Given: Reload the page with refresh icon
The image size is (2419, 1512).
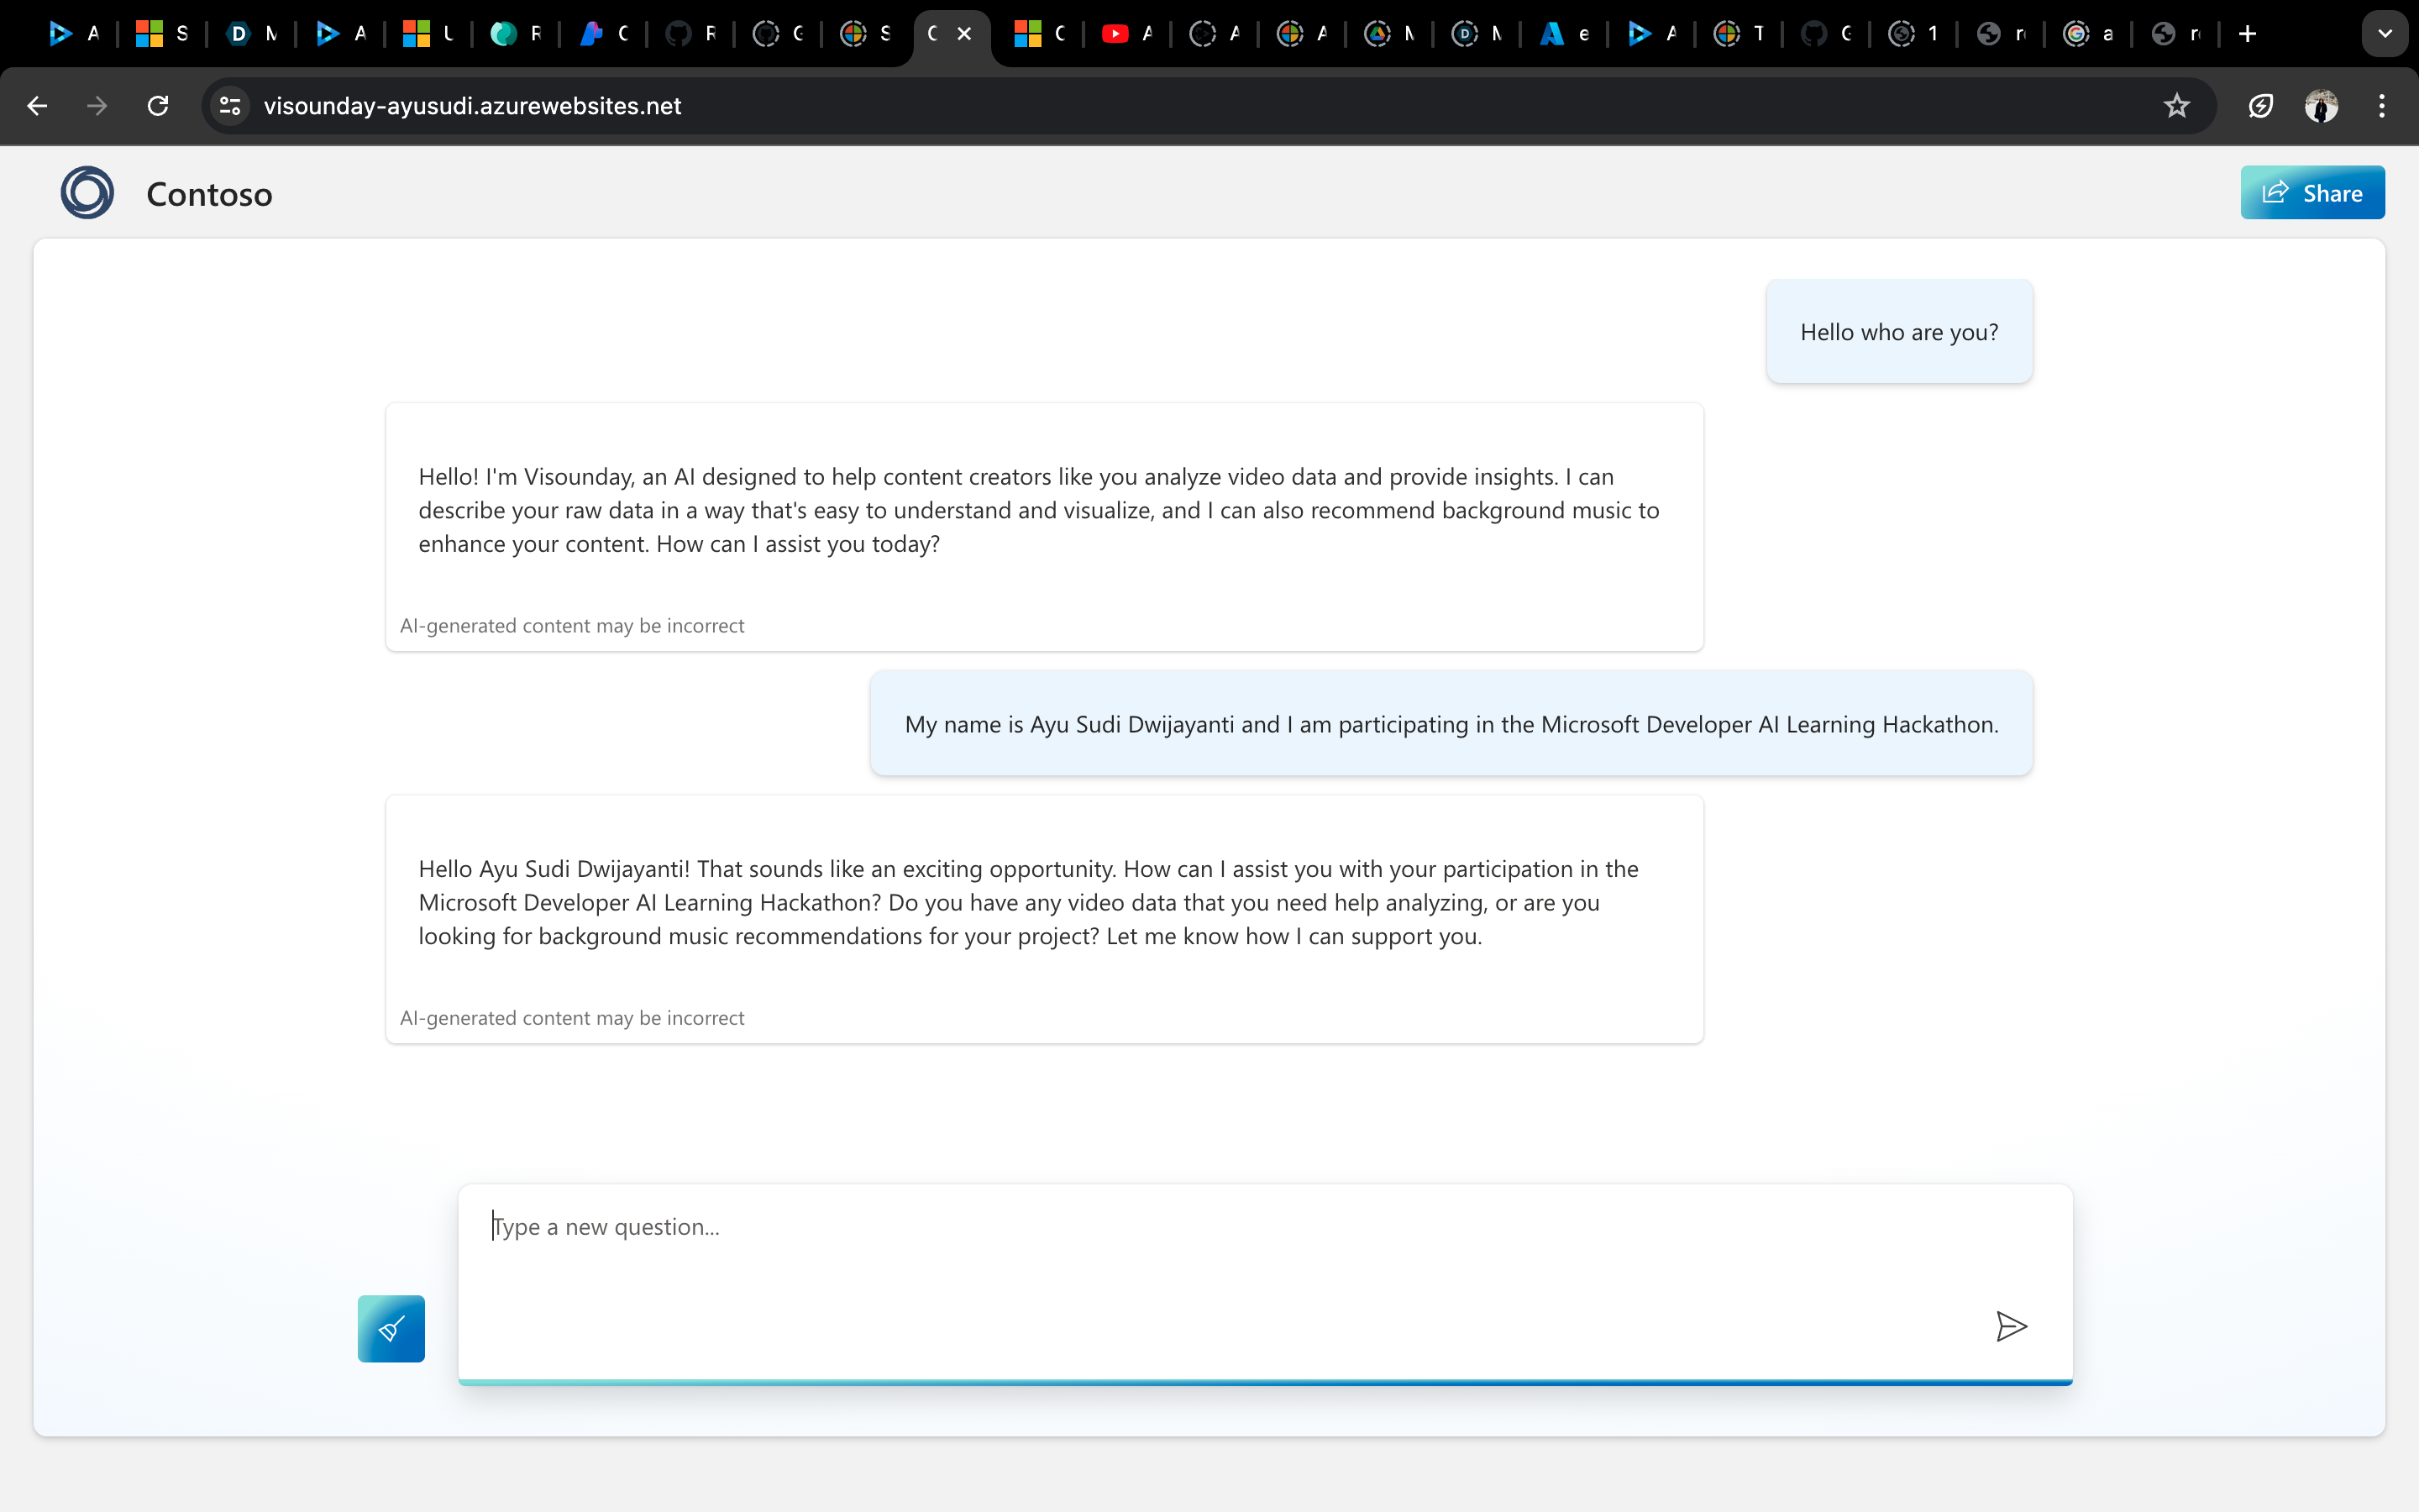Looking at the screenshot, I should (x=158, y=106).
